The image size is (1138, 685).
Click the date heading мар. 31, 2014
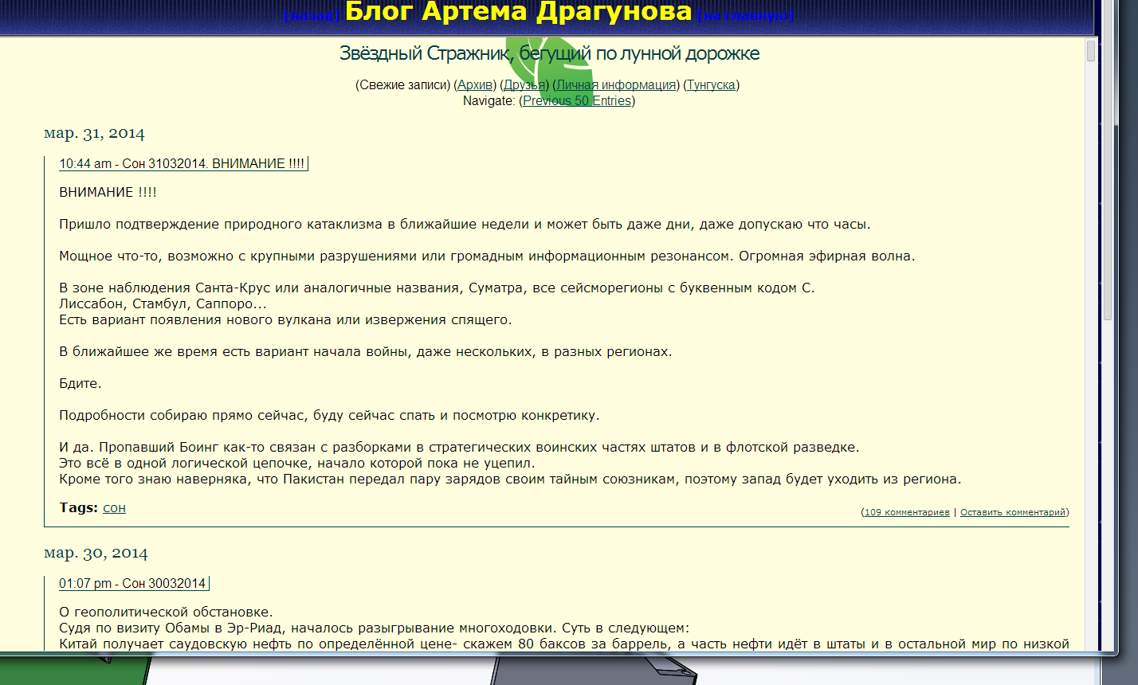94,133
